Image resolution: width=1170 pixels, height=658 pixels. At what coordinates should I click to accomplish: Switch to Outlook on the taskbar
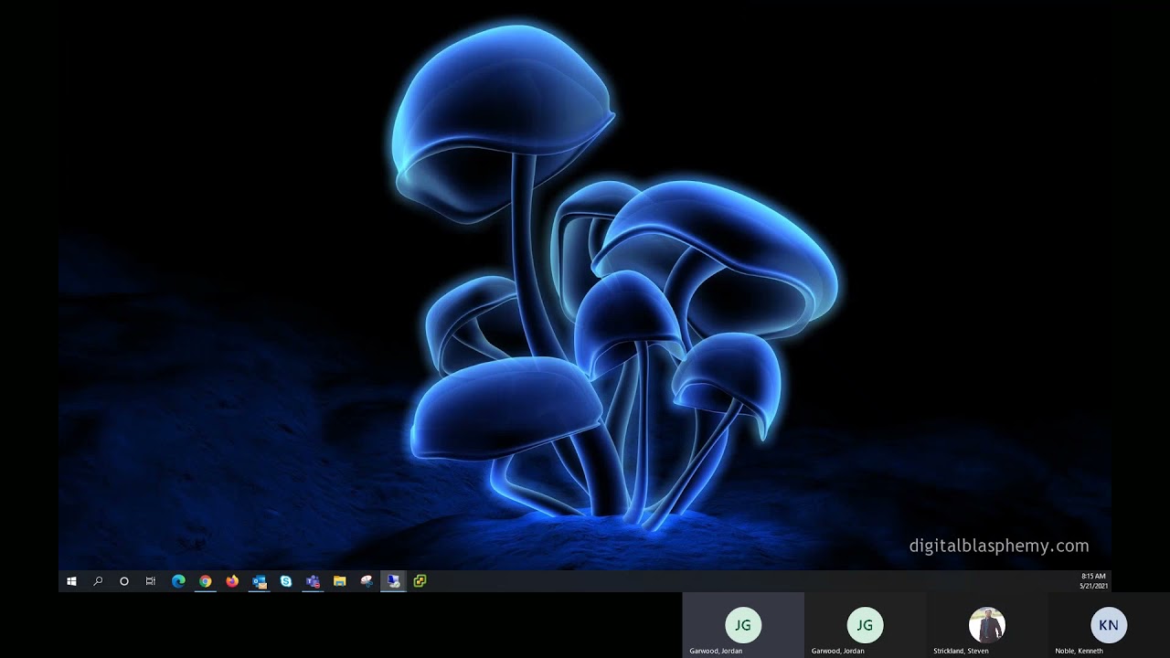coord(260,581)
